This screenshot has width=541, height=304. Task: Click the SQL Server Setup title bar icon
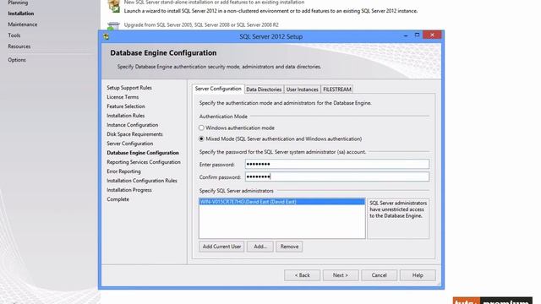(x=107, y=36)
